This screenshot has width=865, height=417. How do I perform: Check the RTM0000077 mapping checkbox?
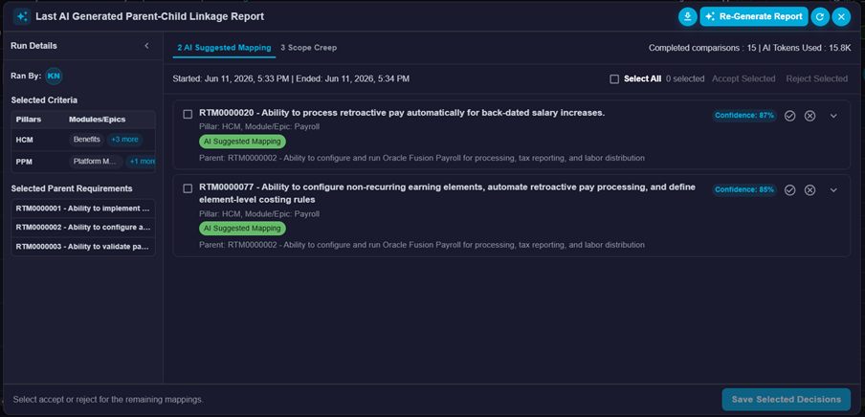pos(188,188)
